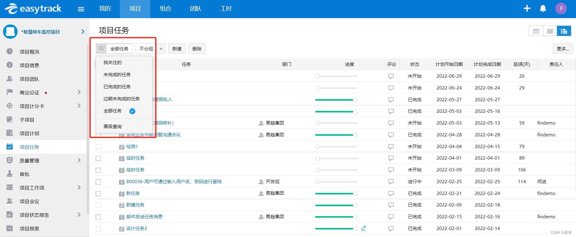
Task: Switch to 组合 tab
Action: 165,9
